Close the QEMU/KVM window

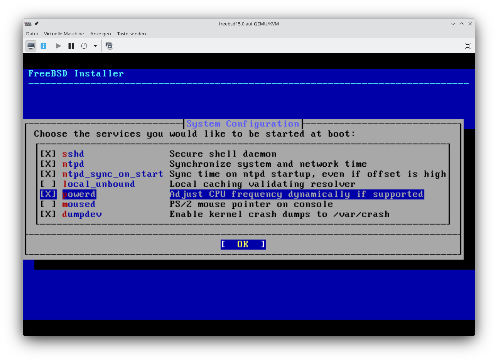(x=470, y=24)
